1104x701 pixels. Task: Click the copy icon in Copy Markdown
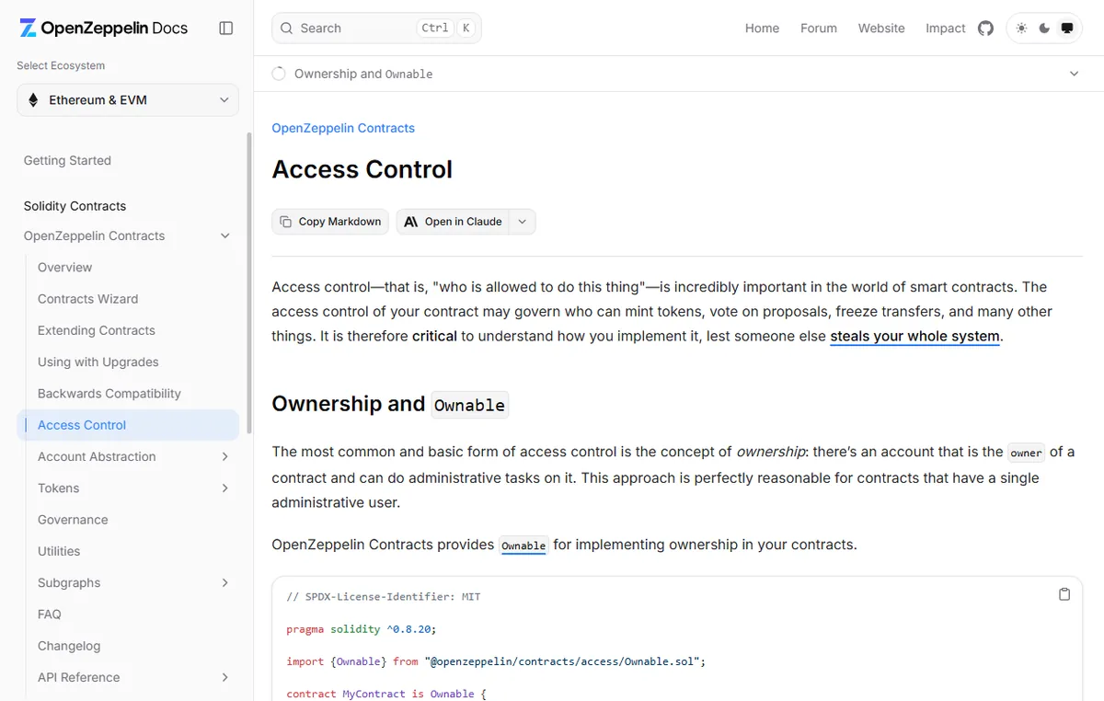285,222
